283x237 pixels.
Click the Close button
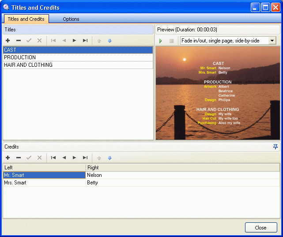(261, 227)
